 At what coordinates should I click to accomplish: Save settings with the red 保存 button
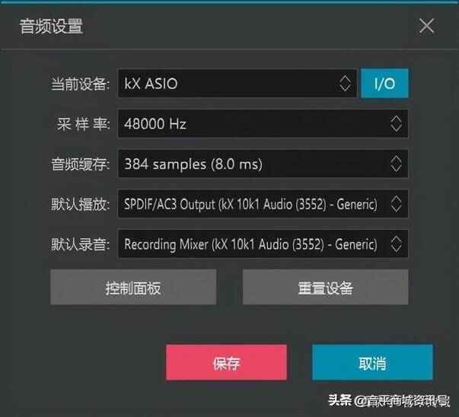click(x=226, y=362)
